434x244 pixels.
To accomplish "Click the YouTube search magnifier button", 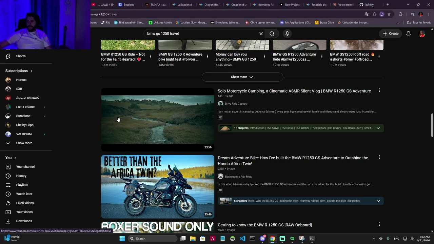I will click(x=272, y=34).
